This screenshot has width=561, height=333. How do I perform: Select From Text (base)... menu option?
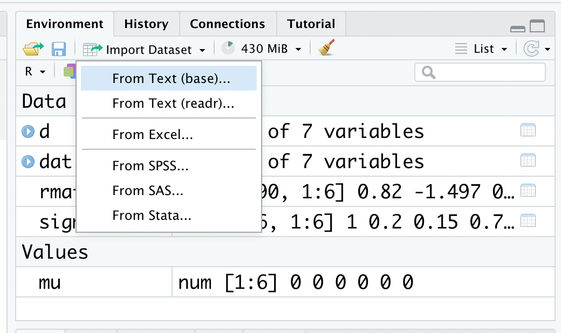pos(171,79)
